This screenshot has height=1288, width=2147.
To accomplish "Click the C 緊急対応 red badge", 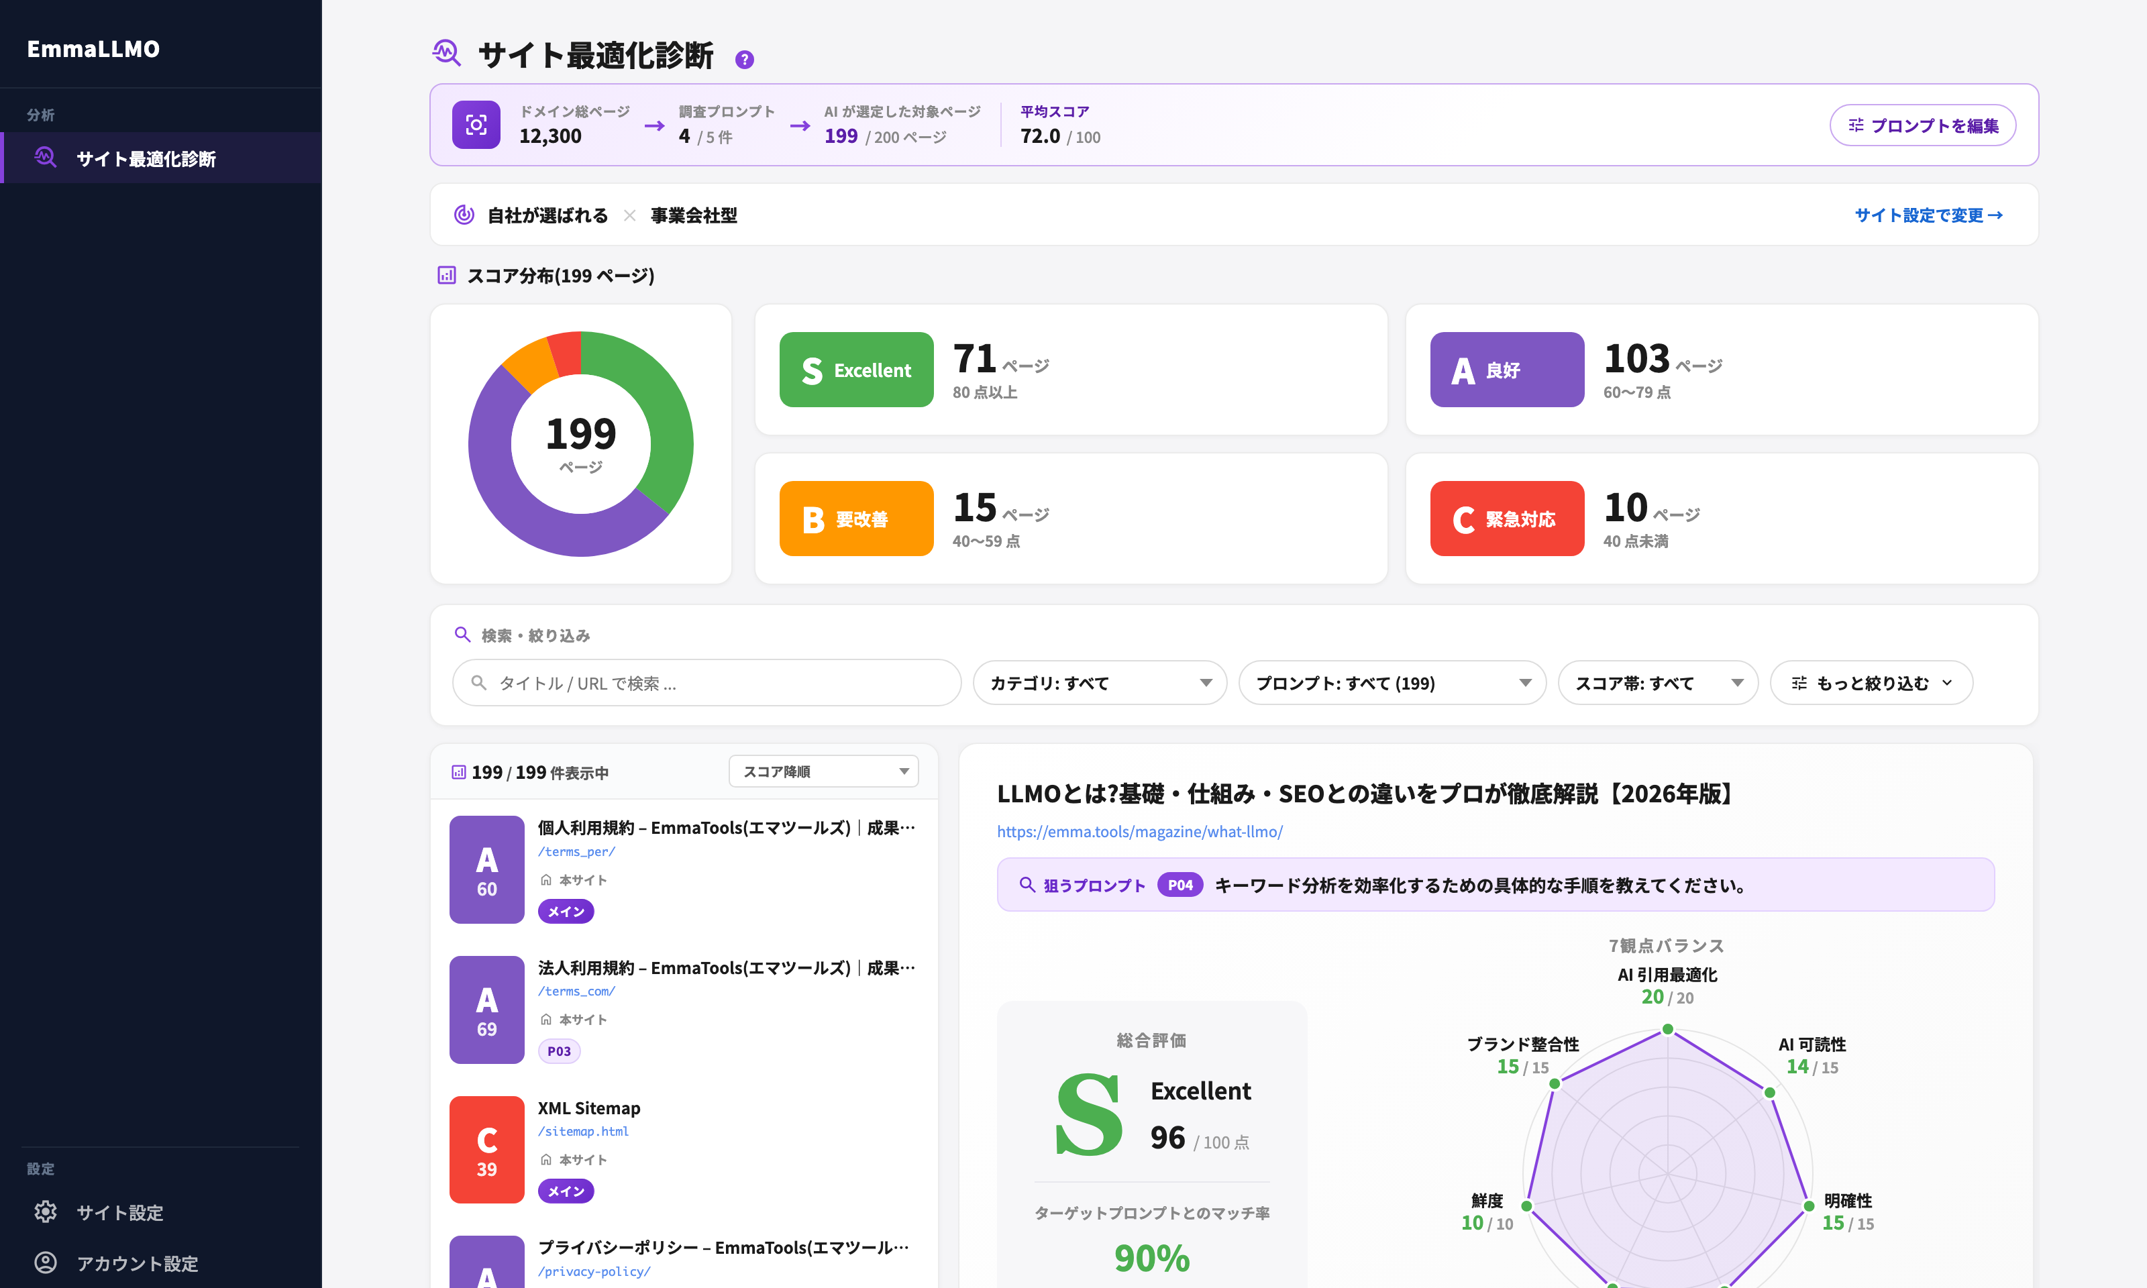I will 1506,518.
